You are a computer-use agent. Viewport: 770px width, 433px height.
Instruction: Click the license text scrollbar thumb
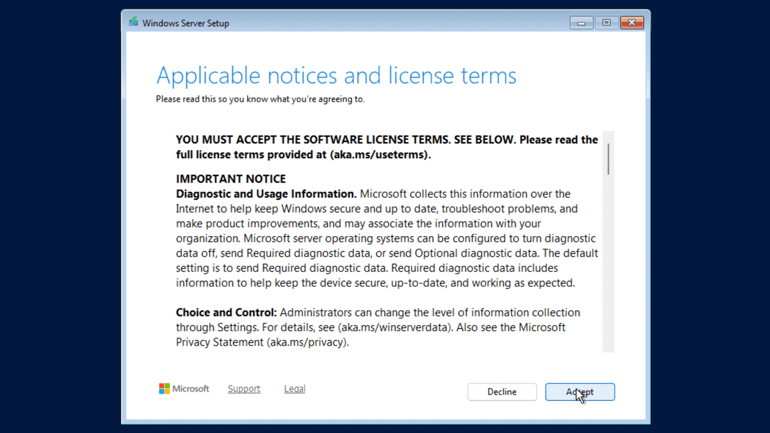tap(608, 159)
